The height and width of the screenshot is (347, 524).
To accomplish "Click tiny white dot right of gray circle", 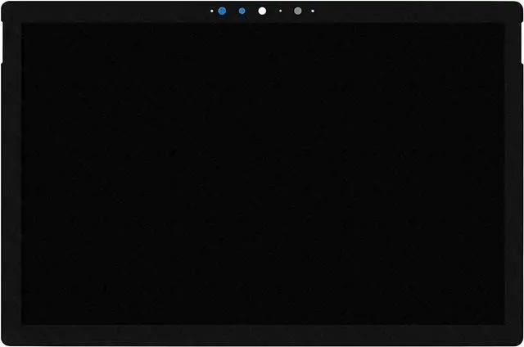I will [x=313, y=11].
